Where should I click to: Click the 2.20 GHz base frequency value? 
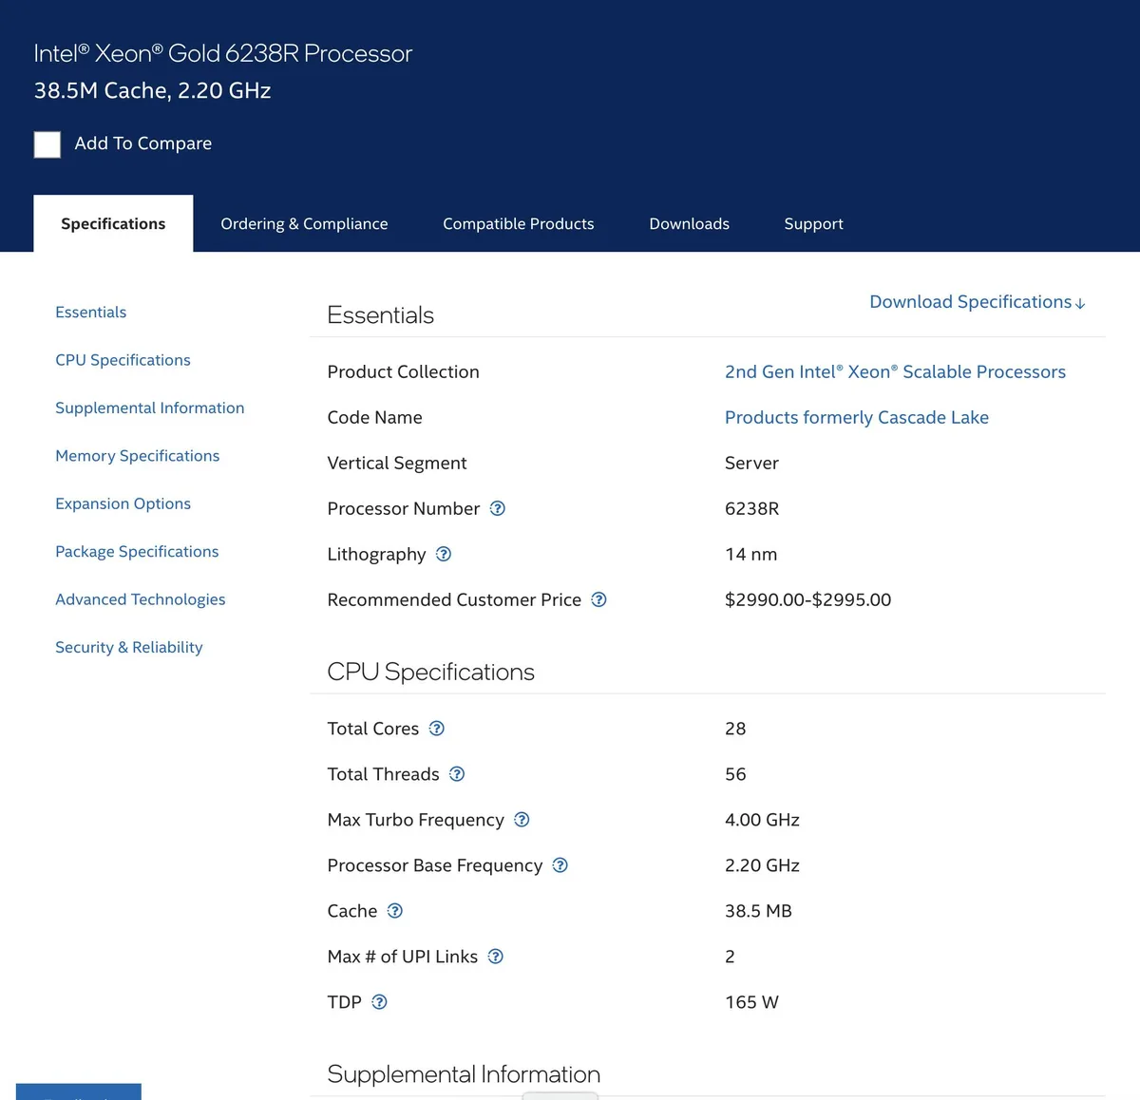pyautogui.click(x=762, y=865)
